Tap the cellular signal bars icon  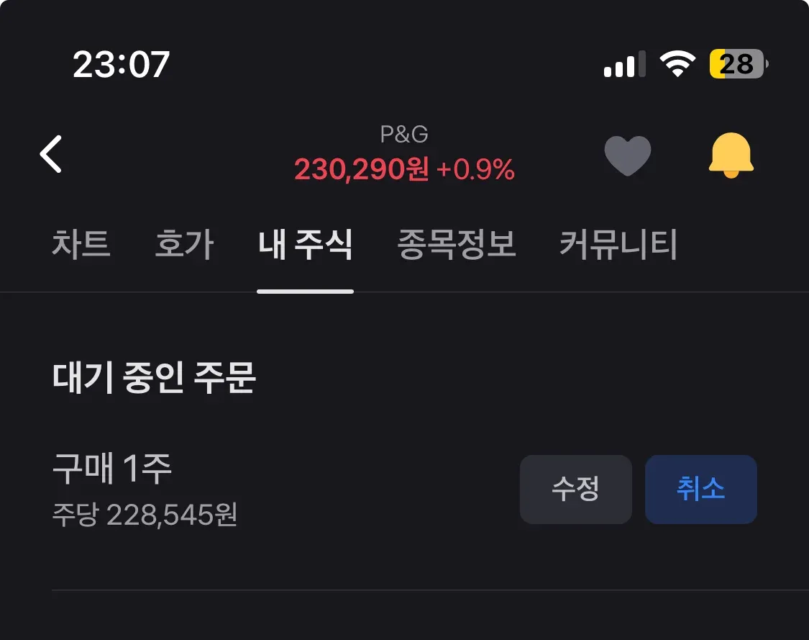click(625, 64)
